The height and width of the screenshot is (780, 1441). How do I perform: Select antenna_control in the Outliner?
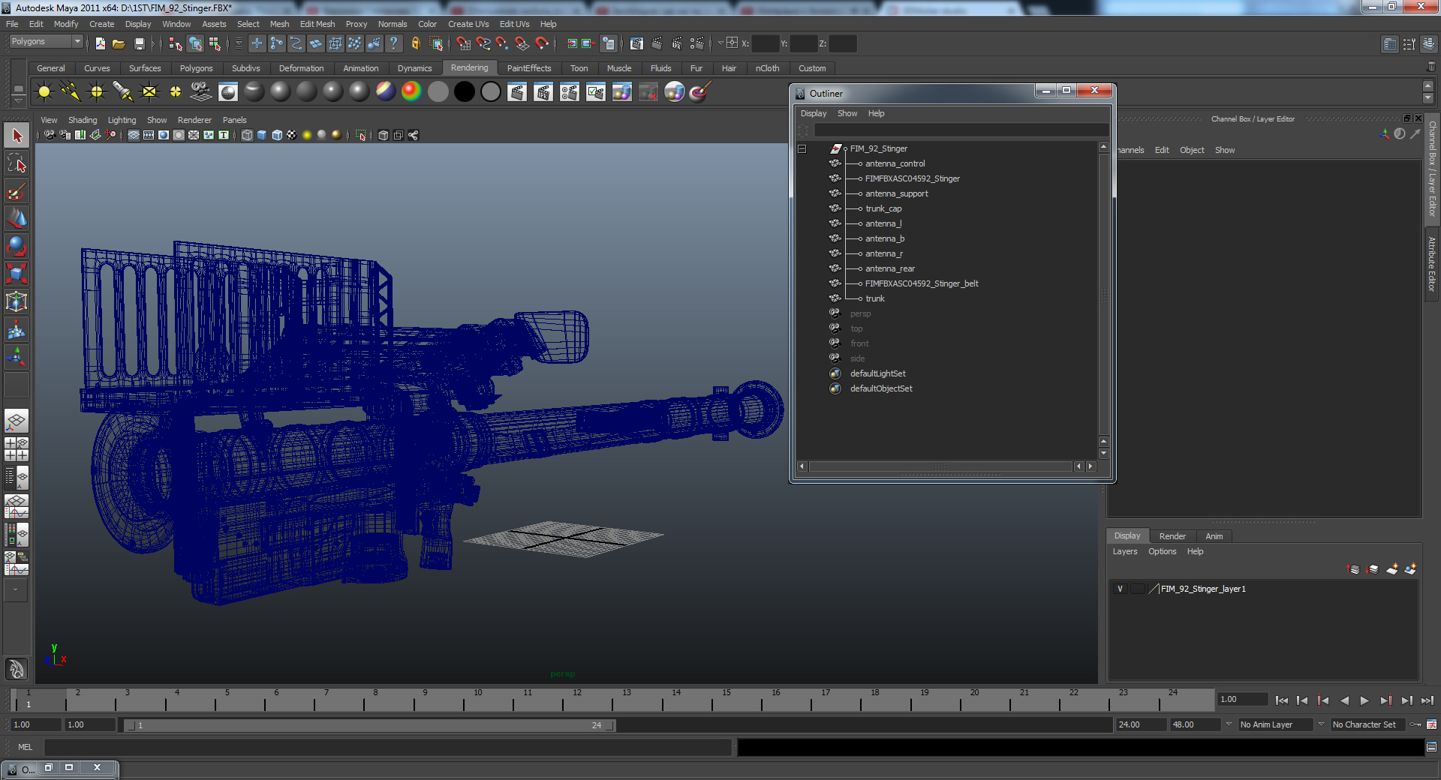pyautogui.click(x=895, y=163)
